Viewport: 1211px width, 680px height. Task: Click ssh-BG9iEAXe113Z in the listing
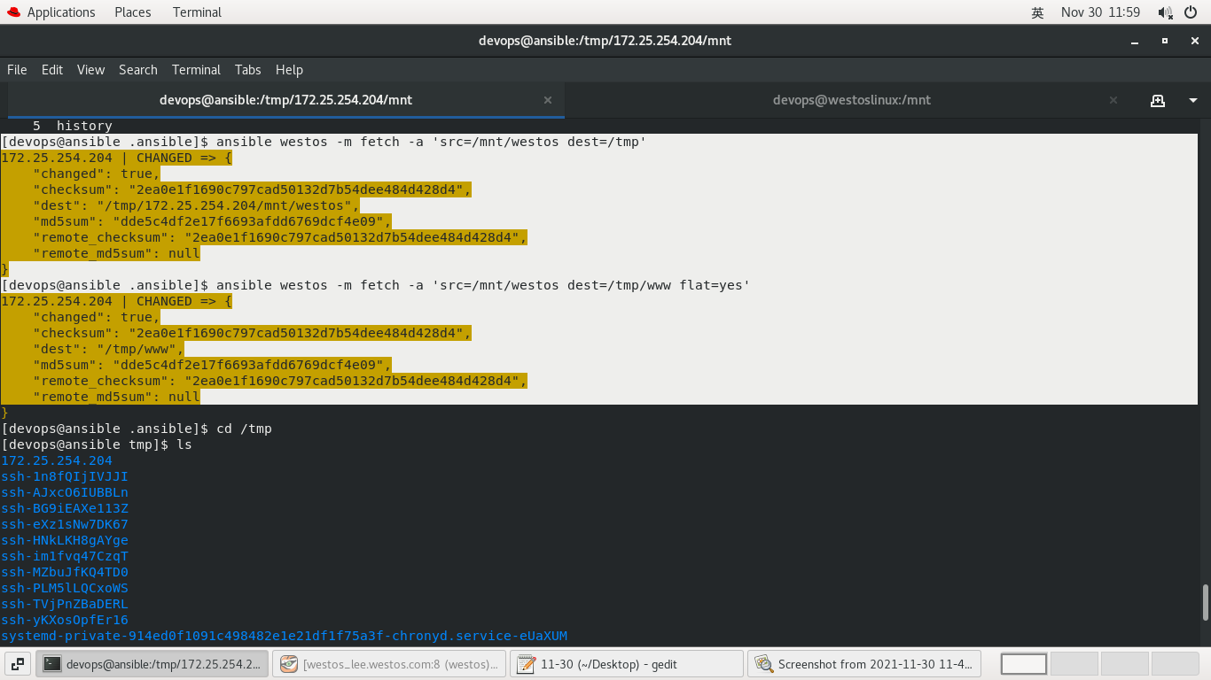65,508
